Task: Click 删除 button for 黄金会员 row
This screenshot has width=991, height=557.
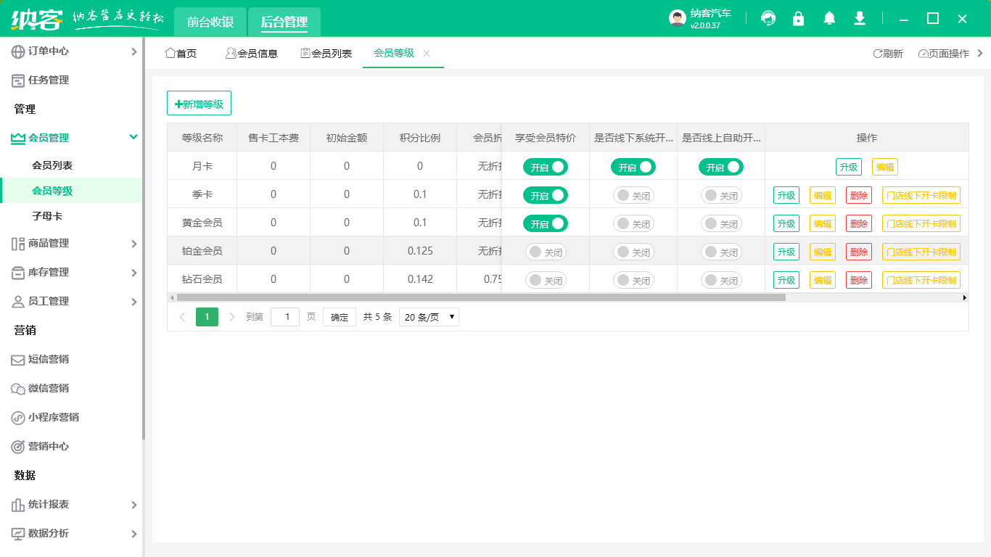Action: [x=858, y=223]
